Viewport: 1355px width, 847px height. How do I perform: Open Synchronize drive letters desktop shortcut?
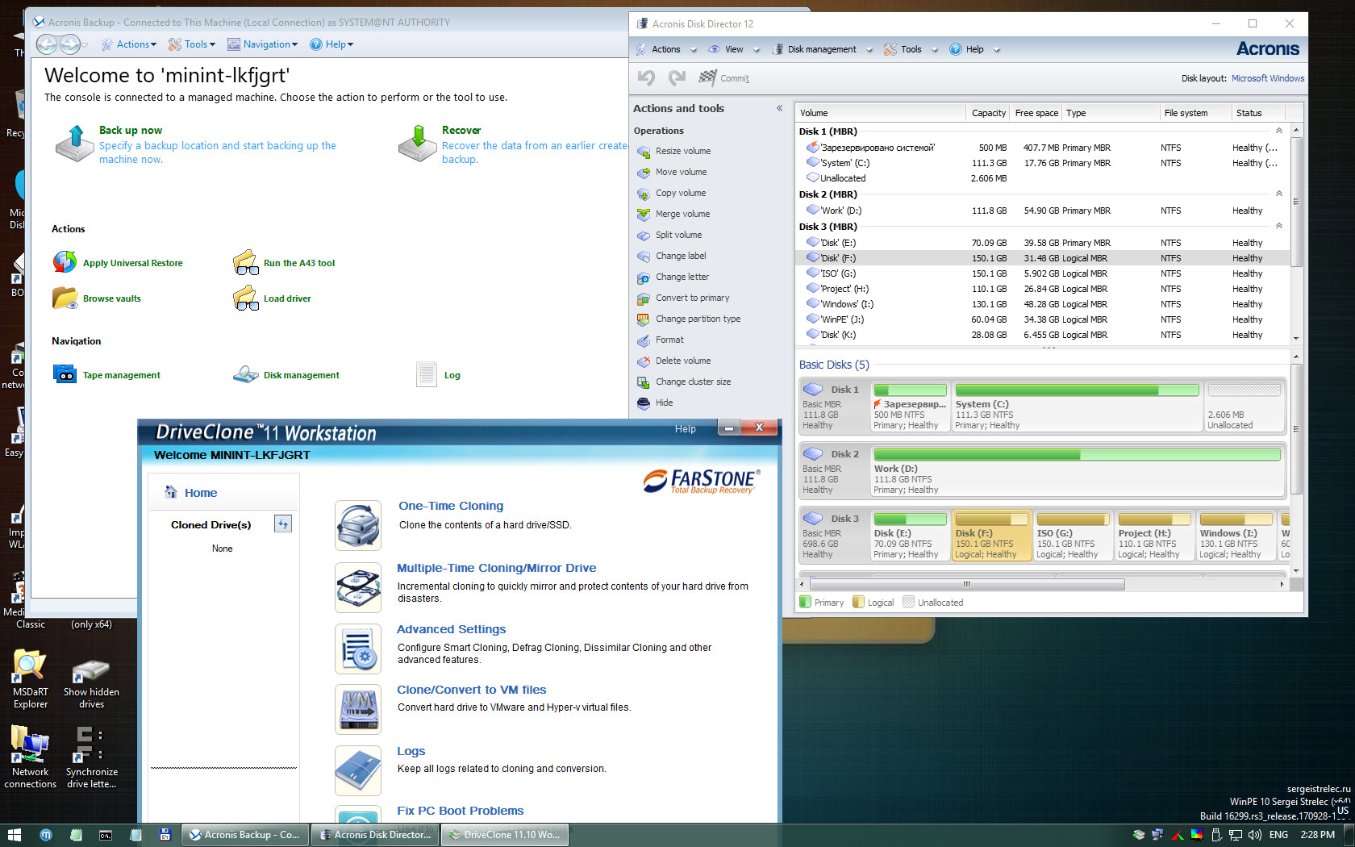(91, 757)
